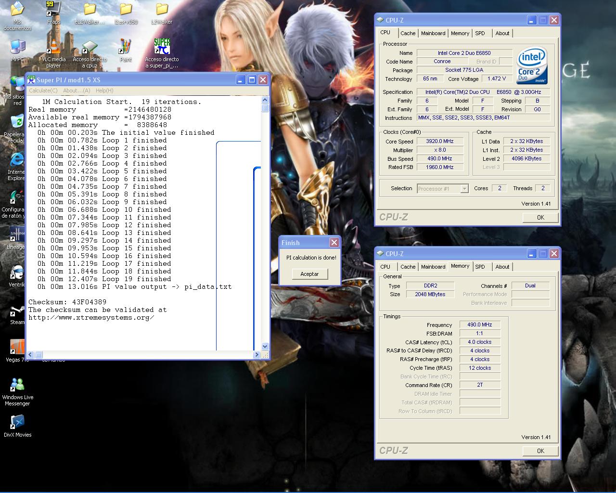The width and height of the screenshot is (616, 493).
Task: Open the Mi PC desktop icon
Action: pos(17,47)
